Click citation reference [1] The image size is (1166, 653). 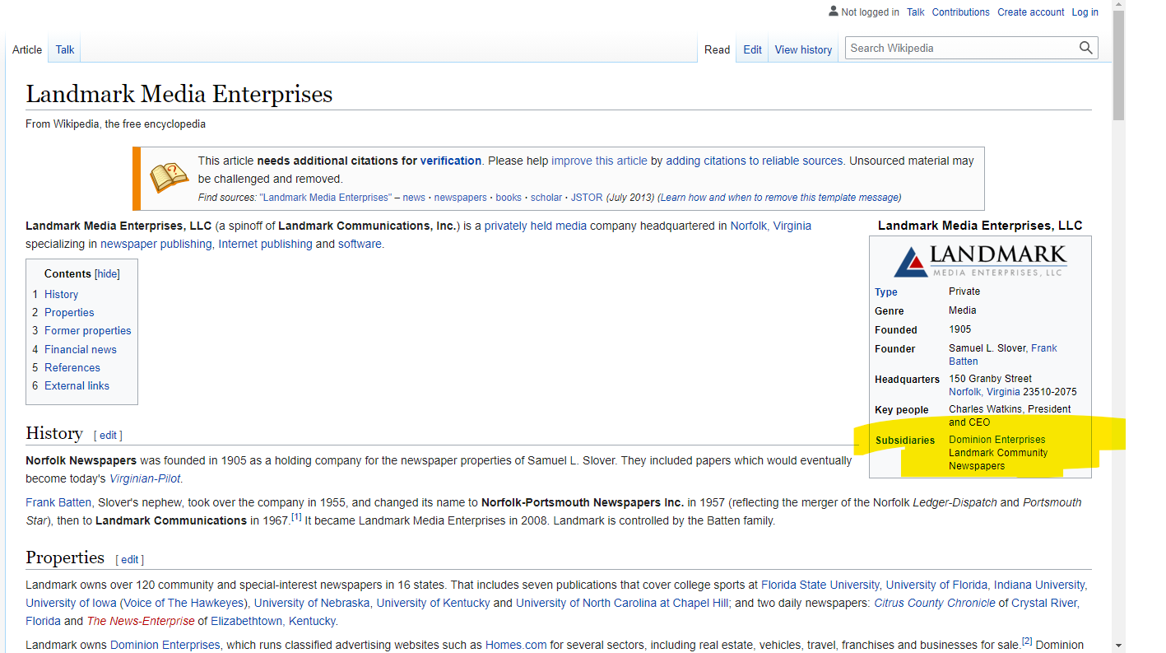coord(296,517)
